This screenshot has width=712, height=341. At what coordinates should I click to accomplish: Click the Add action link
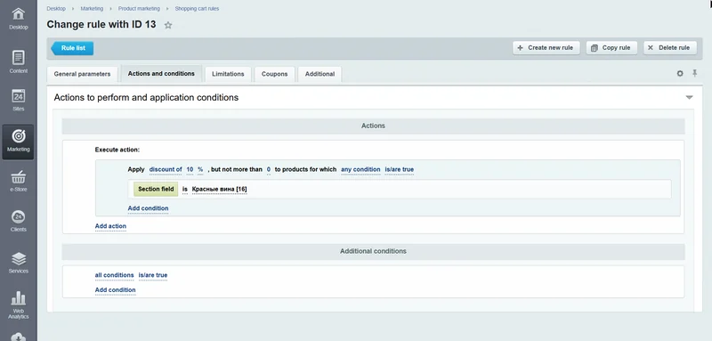click(x=110, y=226)
